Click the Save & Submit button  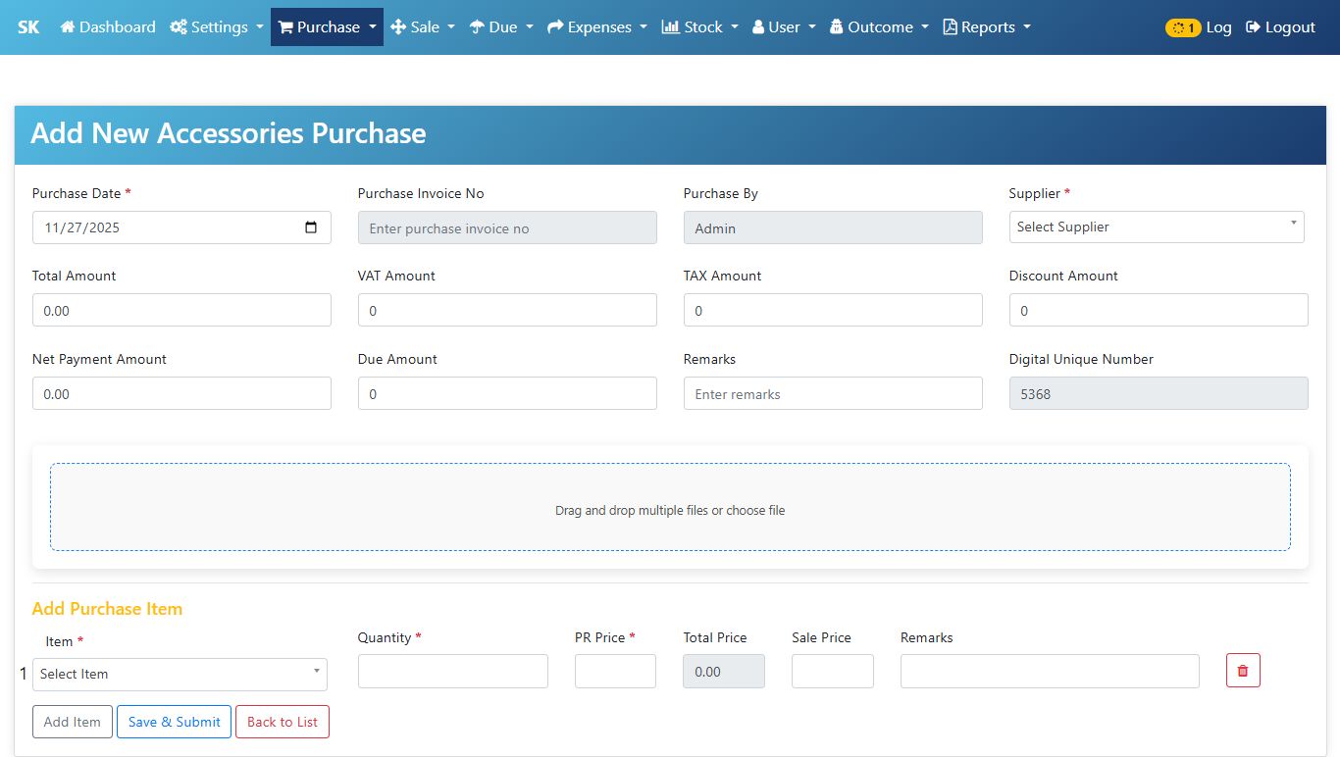click(x=174, y=722)
